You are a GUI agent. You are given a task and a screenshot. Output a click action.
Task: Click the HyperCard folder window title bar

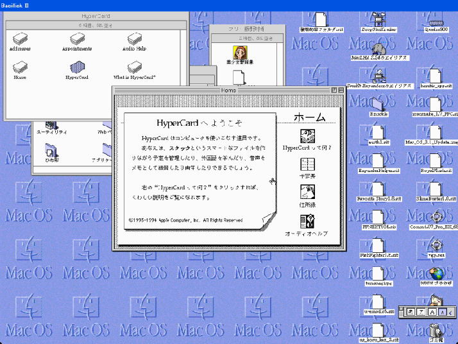pyautogui.click(x=95, y=15)
